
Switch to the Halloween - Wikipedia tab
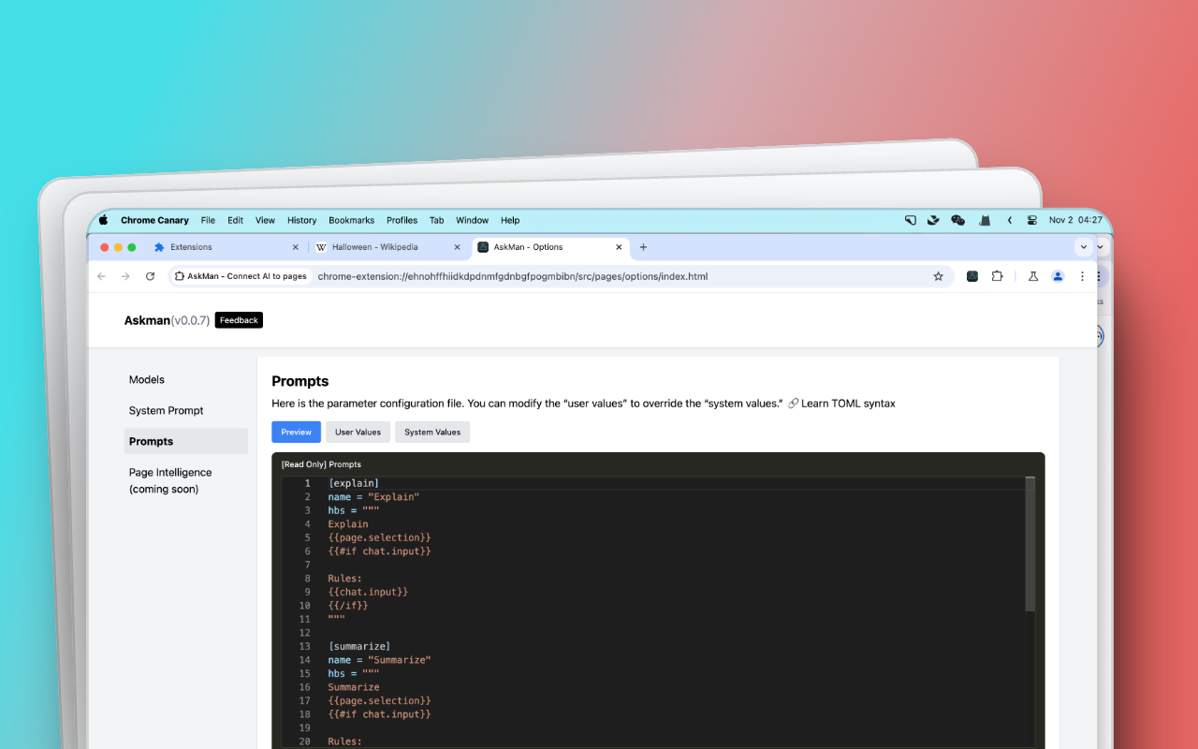(x=388, y=247)
